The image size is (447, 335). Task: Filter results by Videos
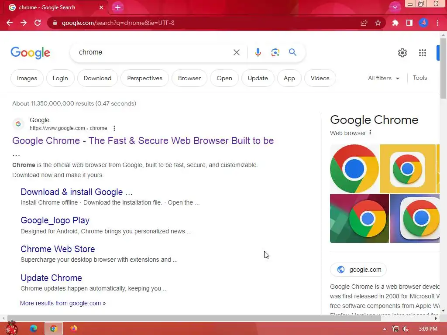pyautogui.click(x=320, y=78)
